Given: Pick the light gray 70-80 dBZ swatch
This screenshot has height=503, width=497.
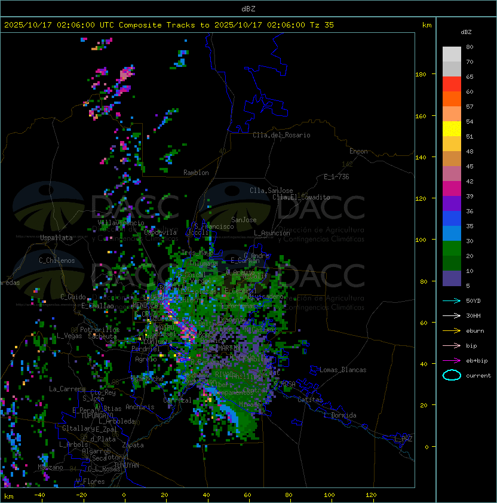Looking at the screenshot, I should click(x=452, y=54).
